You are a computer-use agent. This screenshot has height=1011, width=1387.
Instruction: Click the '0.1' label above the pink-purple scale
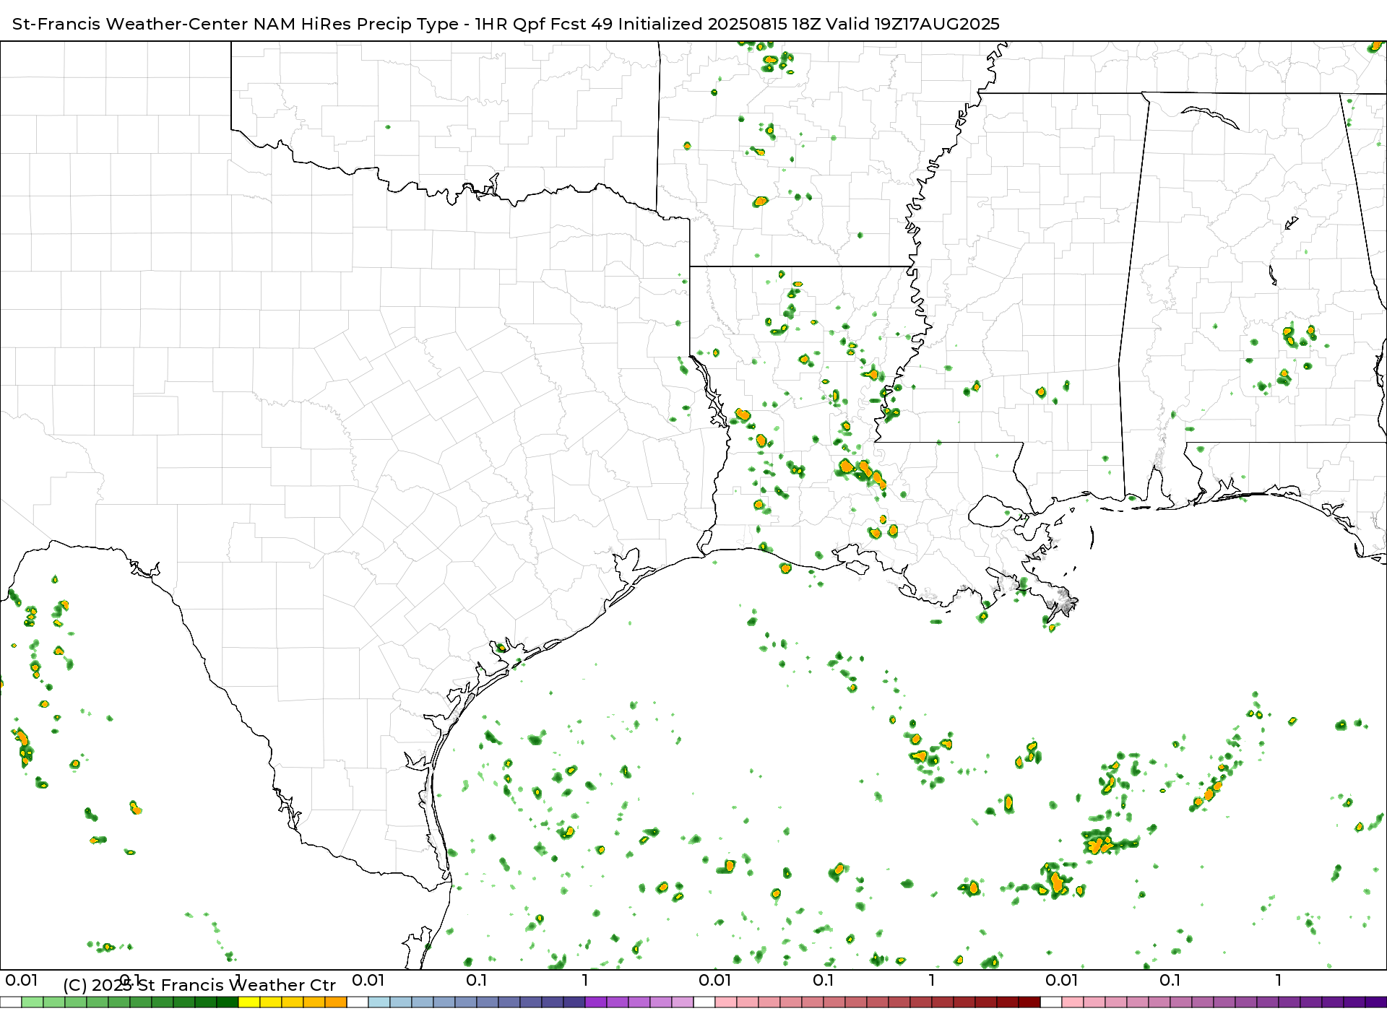(1170, 980)
